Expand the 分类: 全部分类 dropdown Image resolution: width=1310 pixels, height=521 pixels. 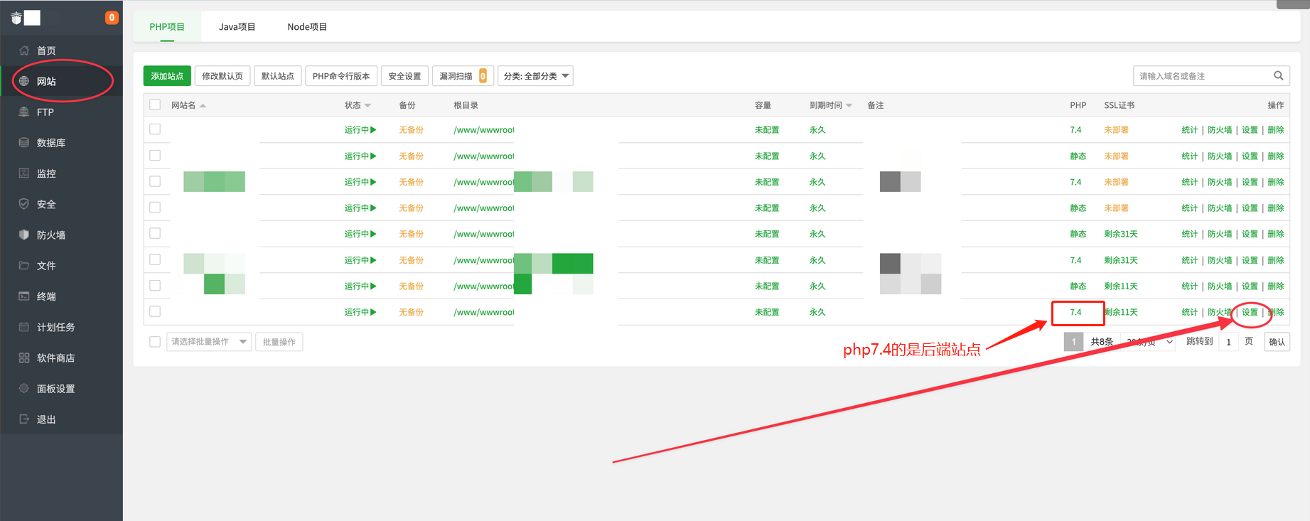[535, 76]
